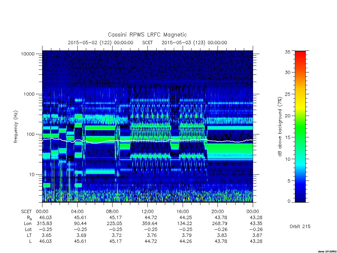Click the Rs value 45.61
This screenshot has height=253, width=337.
[x=80, y=217]
